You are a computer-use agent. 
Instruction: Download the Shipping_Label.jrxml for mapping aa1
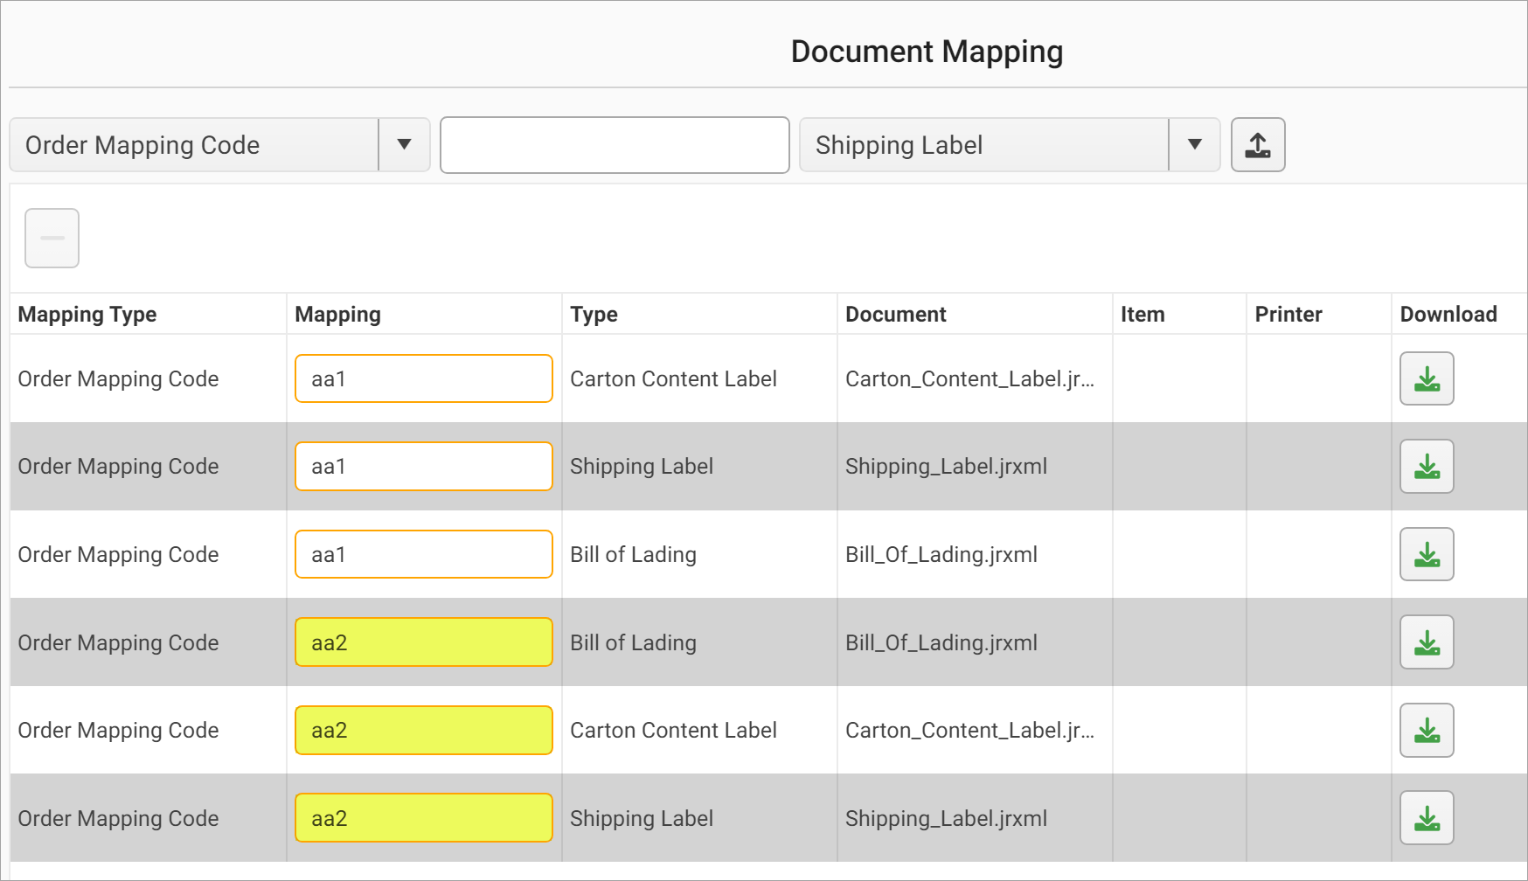point(1427,466)
